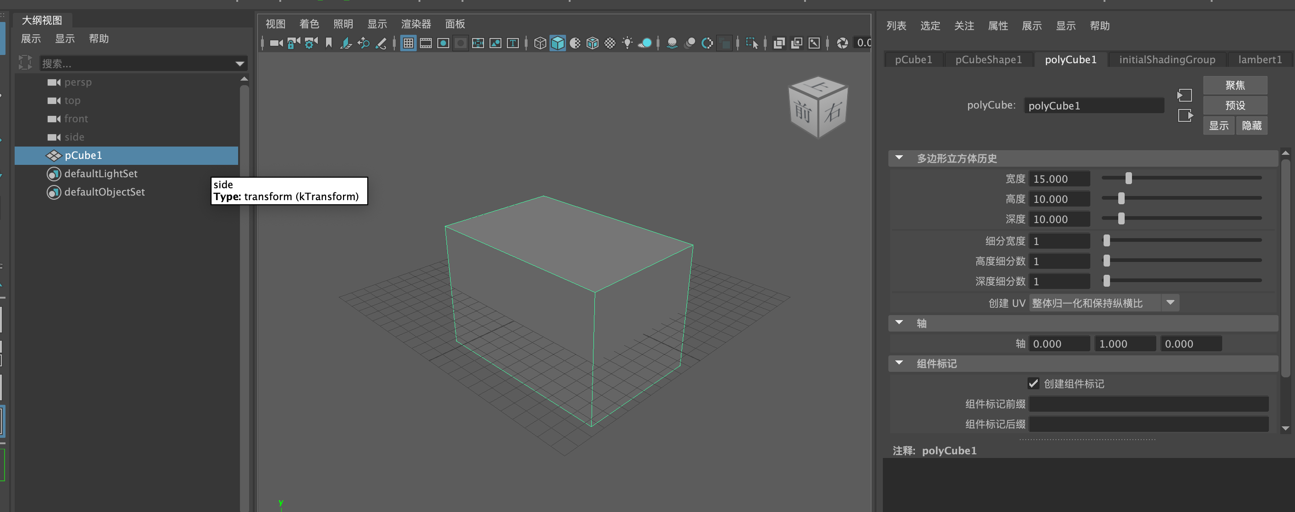Uncheck the 创建组件标记 checkbox
Image resolution: width=1295 pixels, height=512 pixels.
pyautogui.click(x=1033, y=383)
